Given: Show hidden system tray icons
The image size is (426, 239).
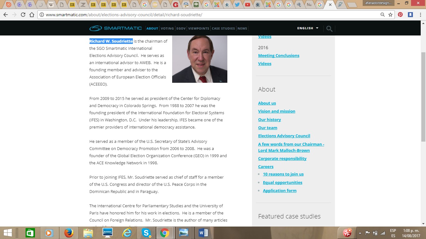Looking at the screenshot, I should [x=360, y=233].
